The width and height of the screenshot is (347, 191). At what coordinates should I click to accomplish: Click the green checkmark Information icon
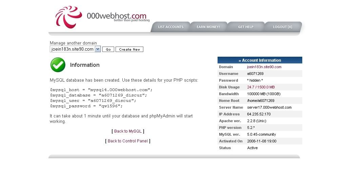point(58,65)
